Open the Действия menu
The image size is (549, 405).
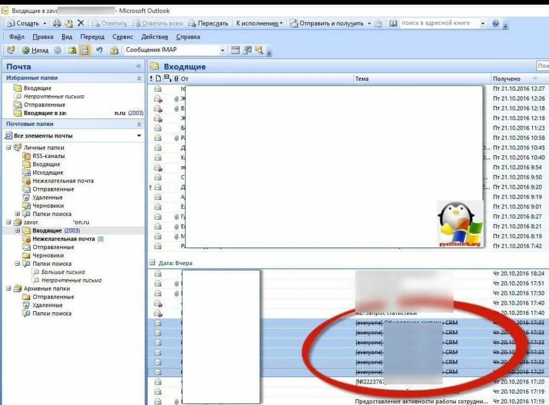click(154, 37)
